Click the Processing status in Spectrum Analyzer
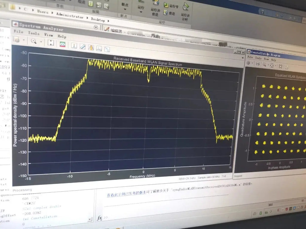 click(x=22, y=190)
